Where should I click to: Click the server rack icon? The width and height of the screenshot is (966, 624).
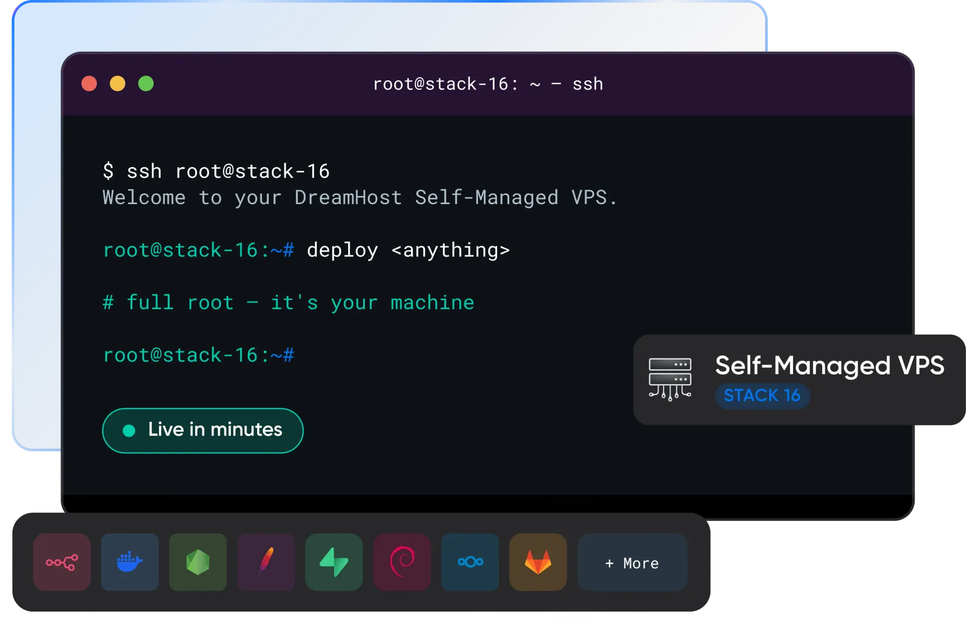coord(670,379)
